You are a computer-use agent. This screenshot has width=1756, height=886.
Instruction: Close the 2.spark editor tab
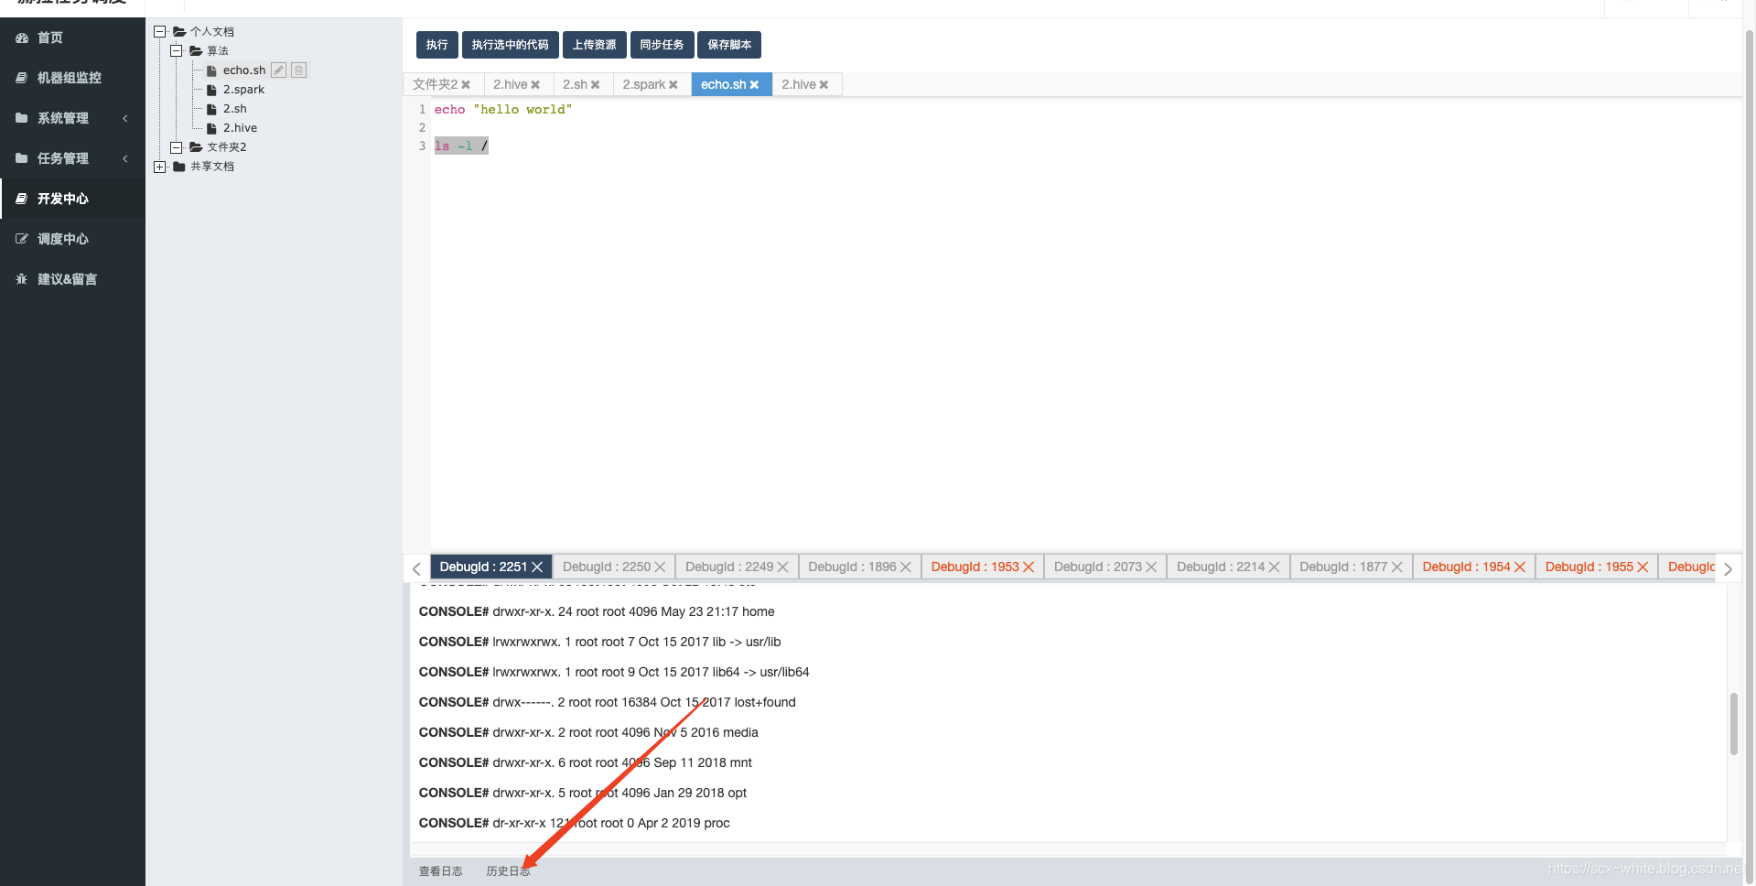click(x=673, y=84)
